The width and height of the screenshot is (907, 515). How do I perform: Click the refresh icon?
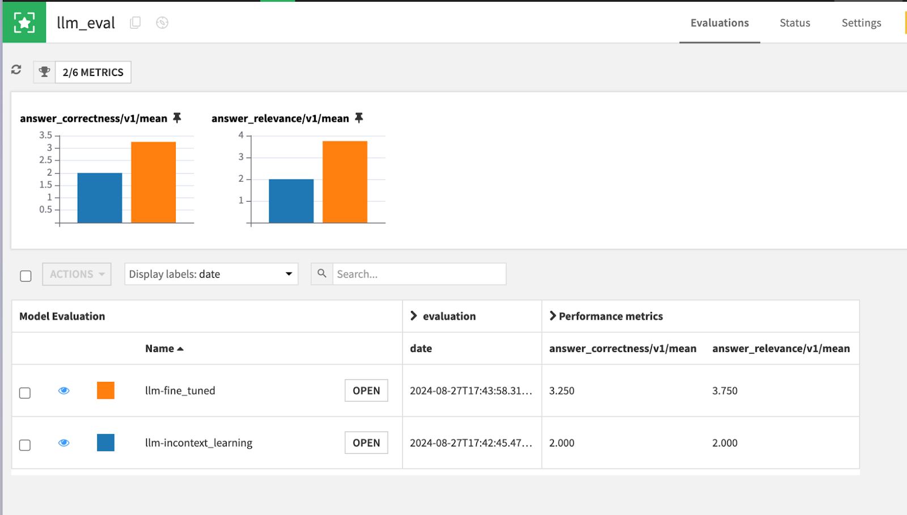click(x=16, y=69)
